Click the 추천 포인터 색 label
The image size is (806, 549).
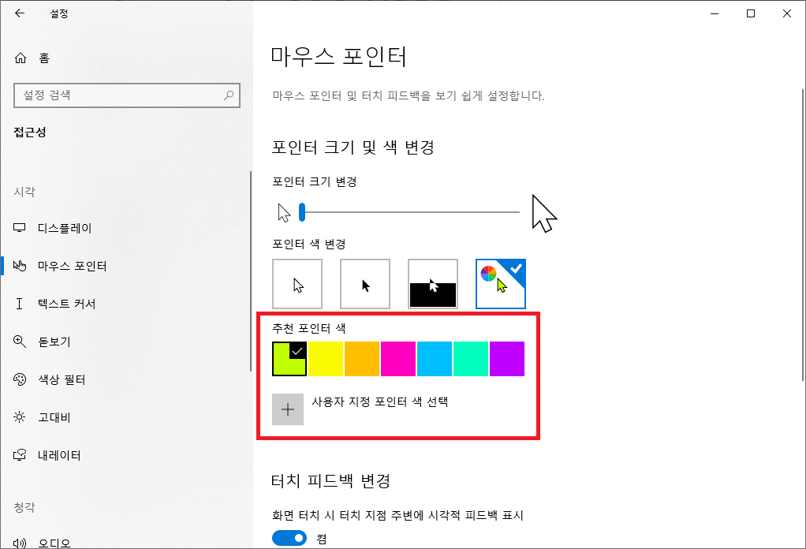(x=309, y=328)
